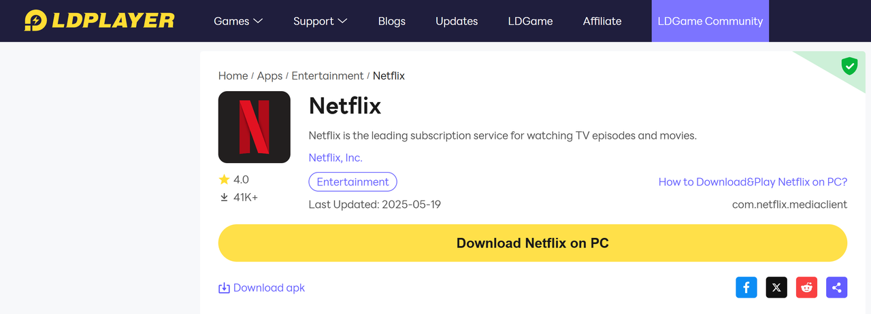Go to Apps breadcrumb
Screen dimensions: 871x314
(x=269, y=76)
